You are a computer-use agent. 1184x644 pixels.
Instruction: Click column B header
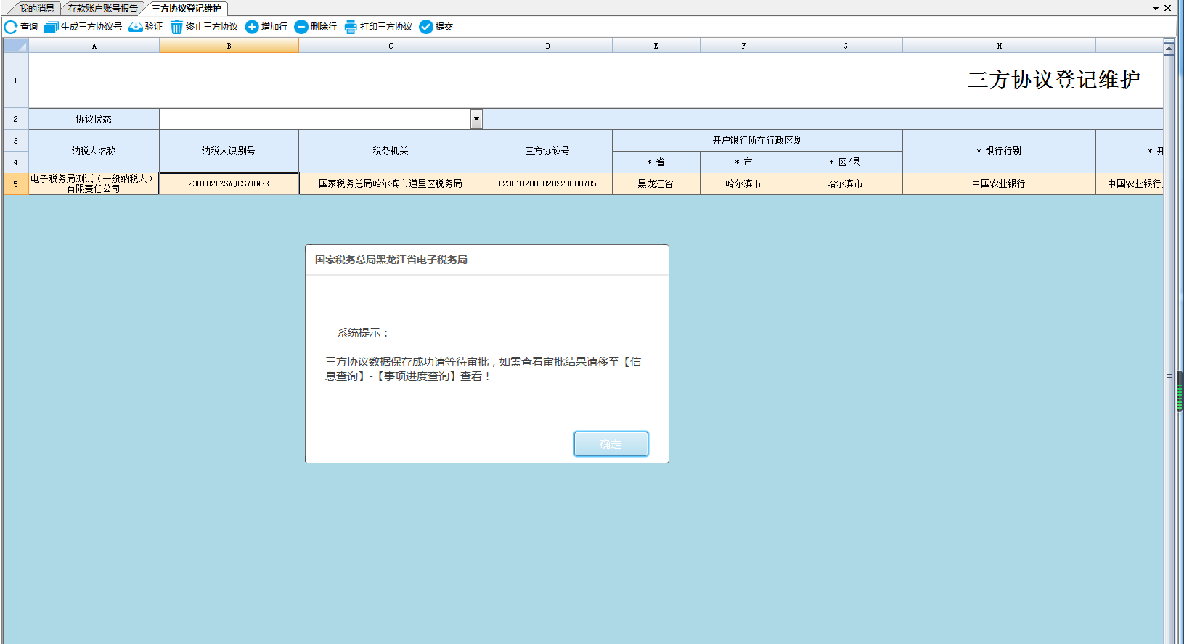[229, 46]
